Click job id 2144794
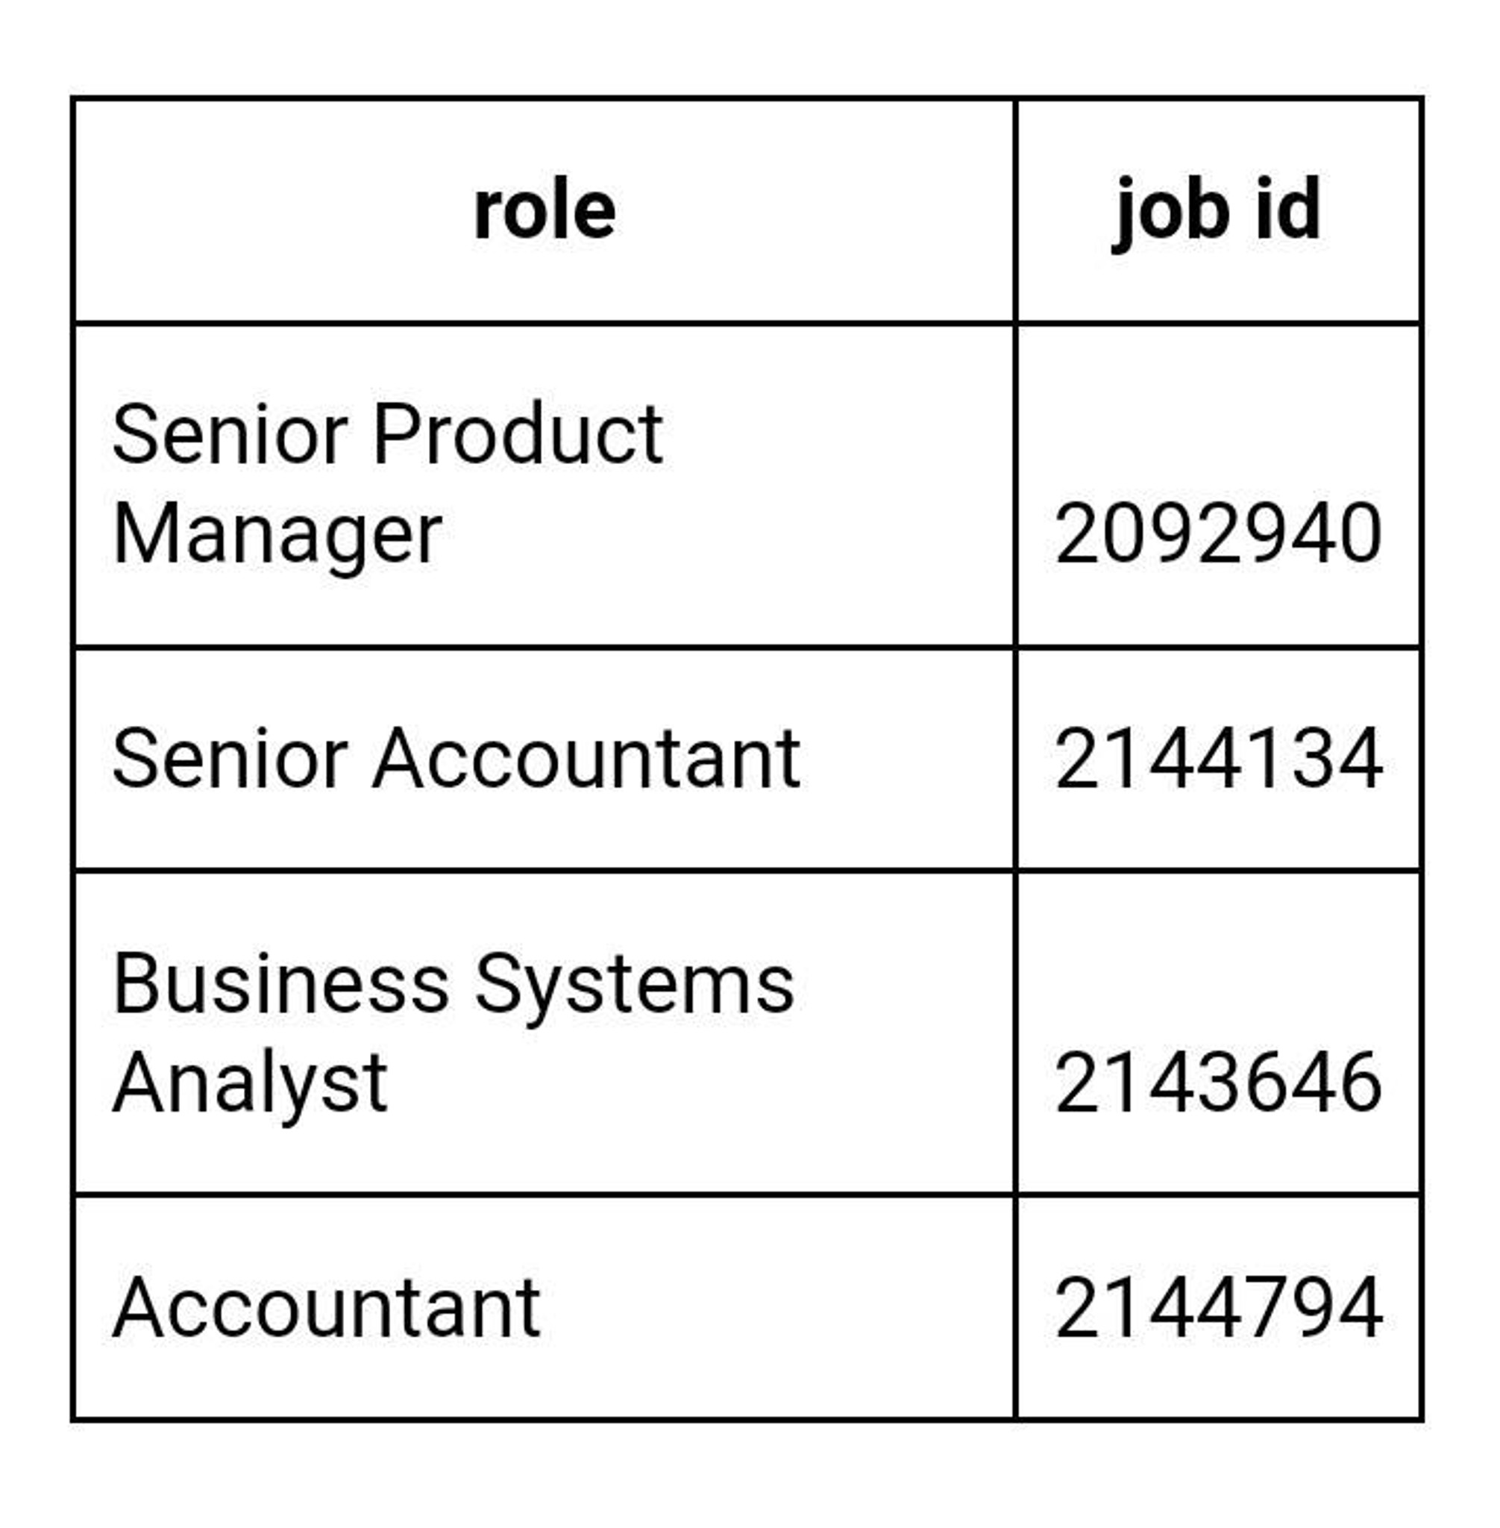1500x1528 pixels. click(1217, 1307)
